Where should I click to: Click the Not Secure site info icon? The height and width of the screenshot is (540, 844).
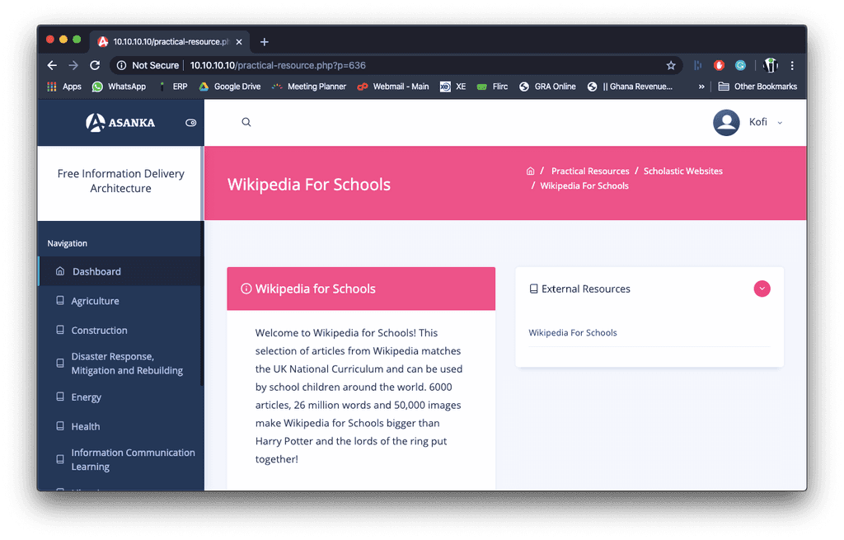(122, 65)
